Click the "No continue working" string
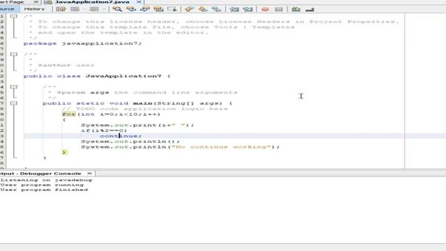The width and height of the screenshot is (446, 251). coord(221,147)
